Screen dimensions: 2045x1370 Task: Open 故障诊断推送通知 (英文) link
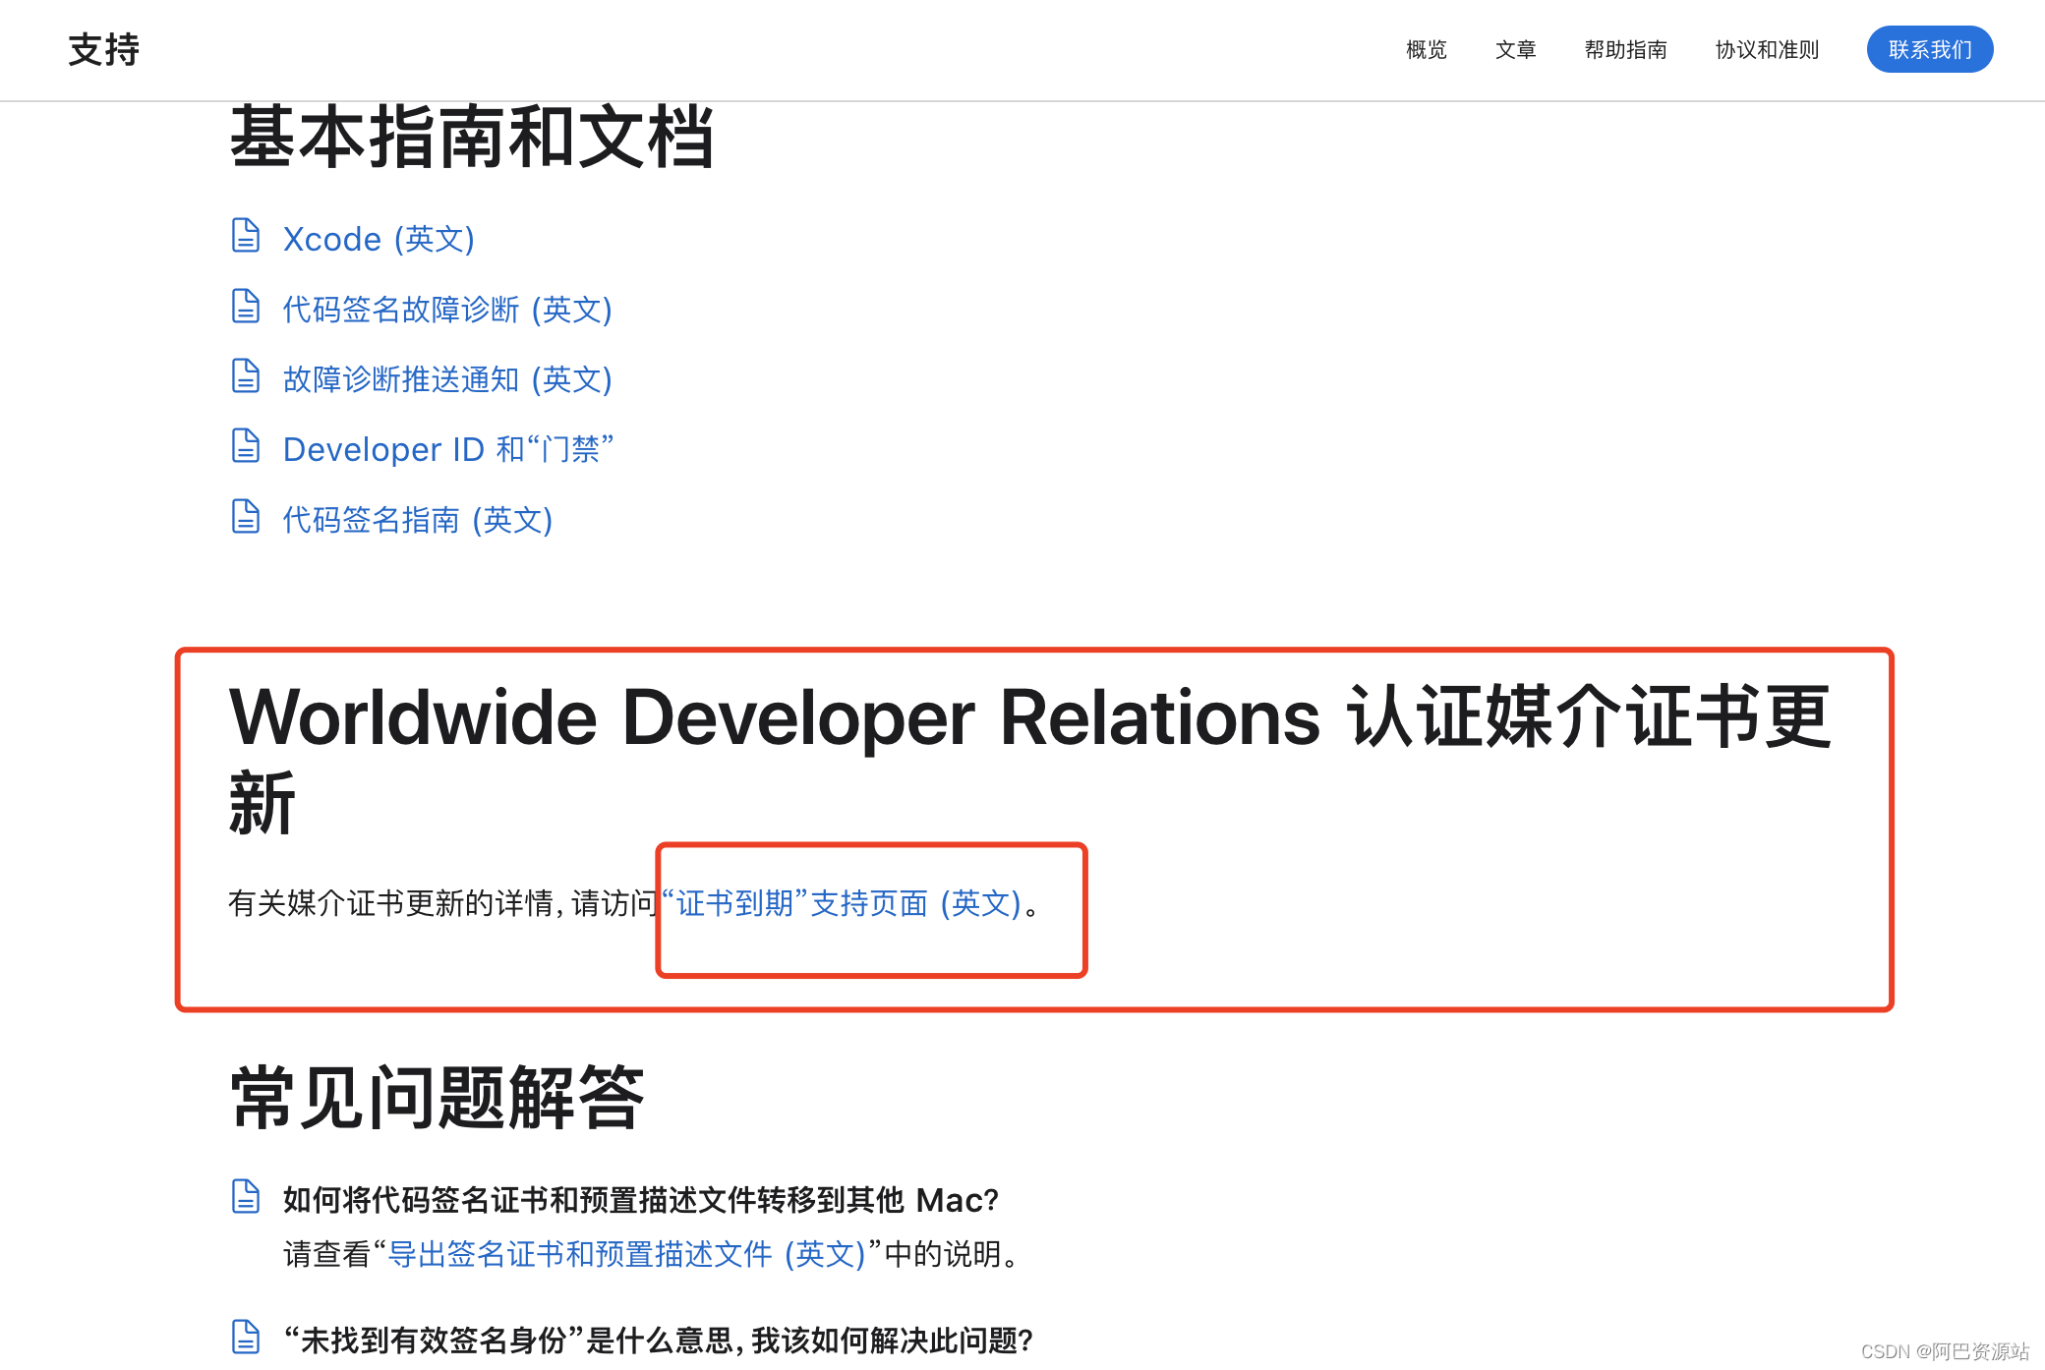pyautogui.click(x=447, y=379)
